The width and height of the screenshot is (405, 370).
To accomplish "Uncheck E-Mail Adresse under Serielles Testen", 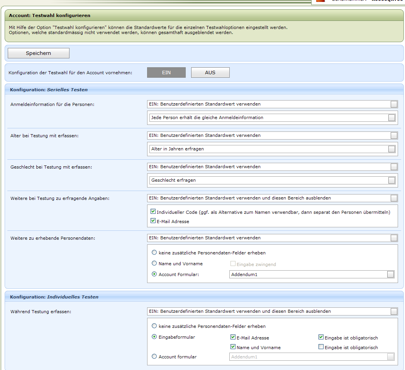I will coord(153,221).
